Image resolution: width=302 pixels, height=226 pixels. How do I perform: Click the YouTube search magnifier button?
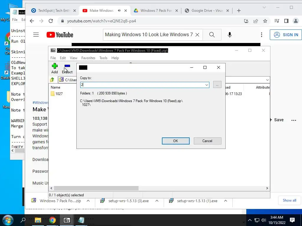coord(212,35)
